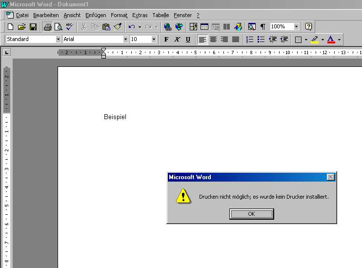This screenshot has width=362, height=268.
Task: Save the document with the floppy icon
Action: [x=33, y=27]
